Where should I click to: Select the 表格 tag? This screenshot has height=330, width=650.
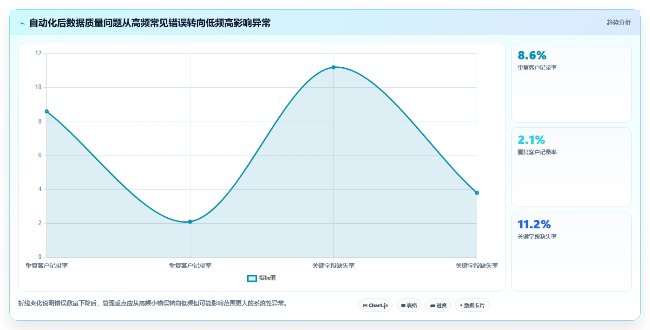(x=409, y=305)
